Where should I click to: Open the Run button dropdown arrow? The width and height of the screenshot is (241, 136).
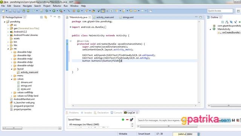[57, 11]
